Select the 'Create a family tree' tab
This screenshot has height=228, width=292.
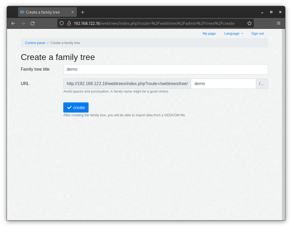(x=44, y=12)
